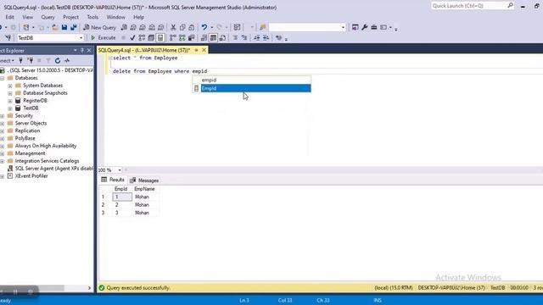Collapse the select statement outline box
The height and width of the screenshot is (305, 543).
click(x=110, y=58)
